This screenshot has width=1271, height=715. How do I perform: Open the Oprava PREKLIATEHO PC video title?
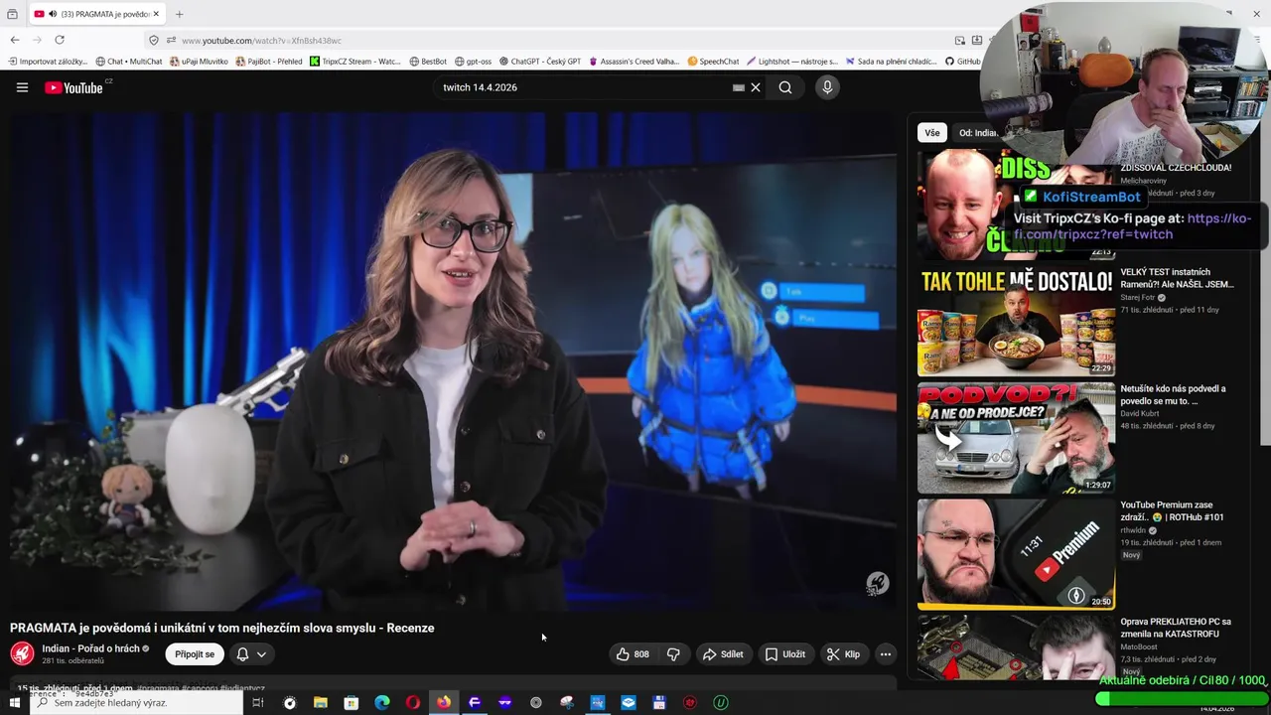tap(1175, 628)
